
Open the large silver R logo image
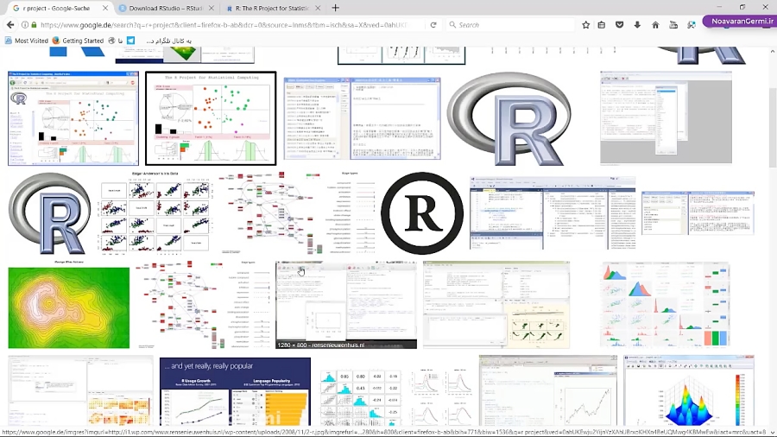coord(509,119)
